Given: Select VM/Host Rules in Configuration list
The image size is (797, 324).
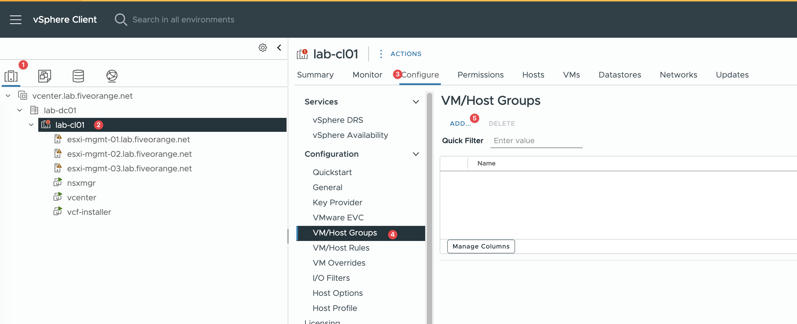Looking at the screenshot, I should click(341, 248).
